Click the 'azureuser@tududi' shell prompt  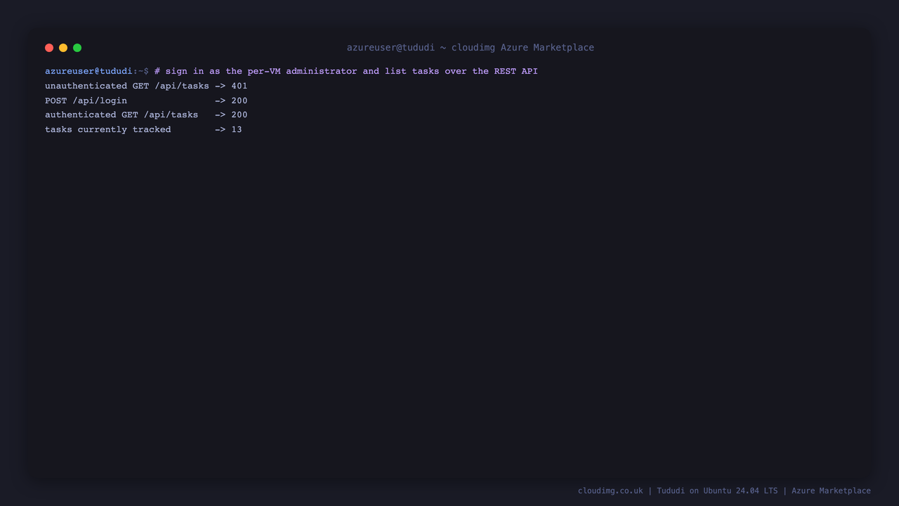[88, 71]
